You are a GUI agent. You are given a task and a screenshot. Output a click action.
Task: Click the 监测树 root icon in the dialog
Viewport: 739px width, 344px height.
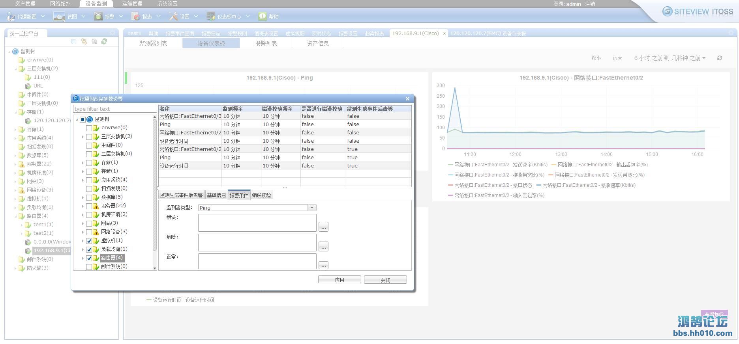[90, 119]
